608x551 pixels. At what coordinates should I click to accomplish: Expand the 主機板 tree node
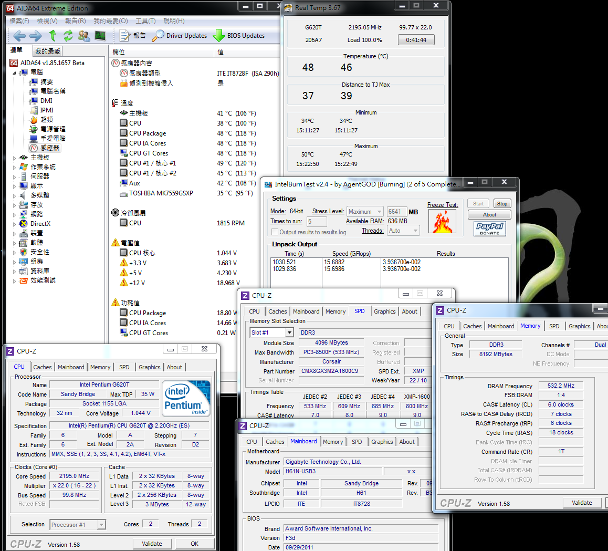(x=15, y=158)
